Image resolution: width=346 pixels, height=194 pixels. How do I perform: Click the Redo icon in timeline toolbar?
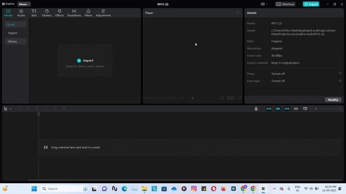[28, 109]
